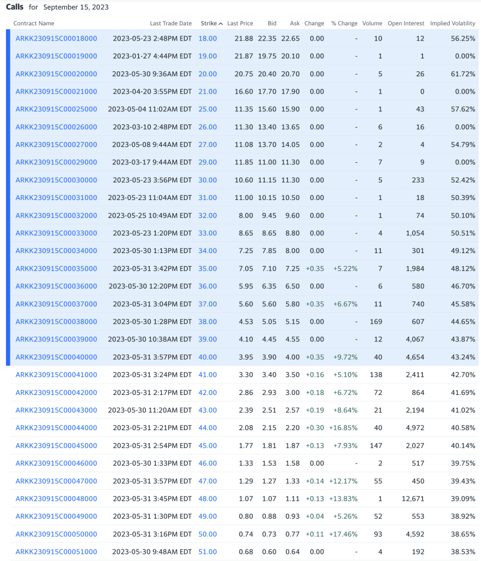481x561 pixels.
Task: Open contract ARKK230915C00038000
Action: pos(56,322)
